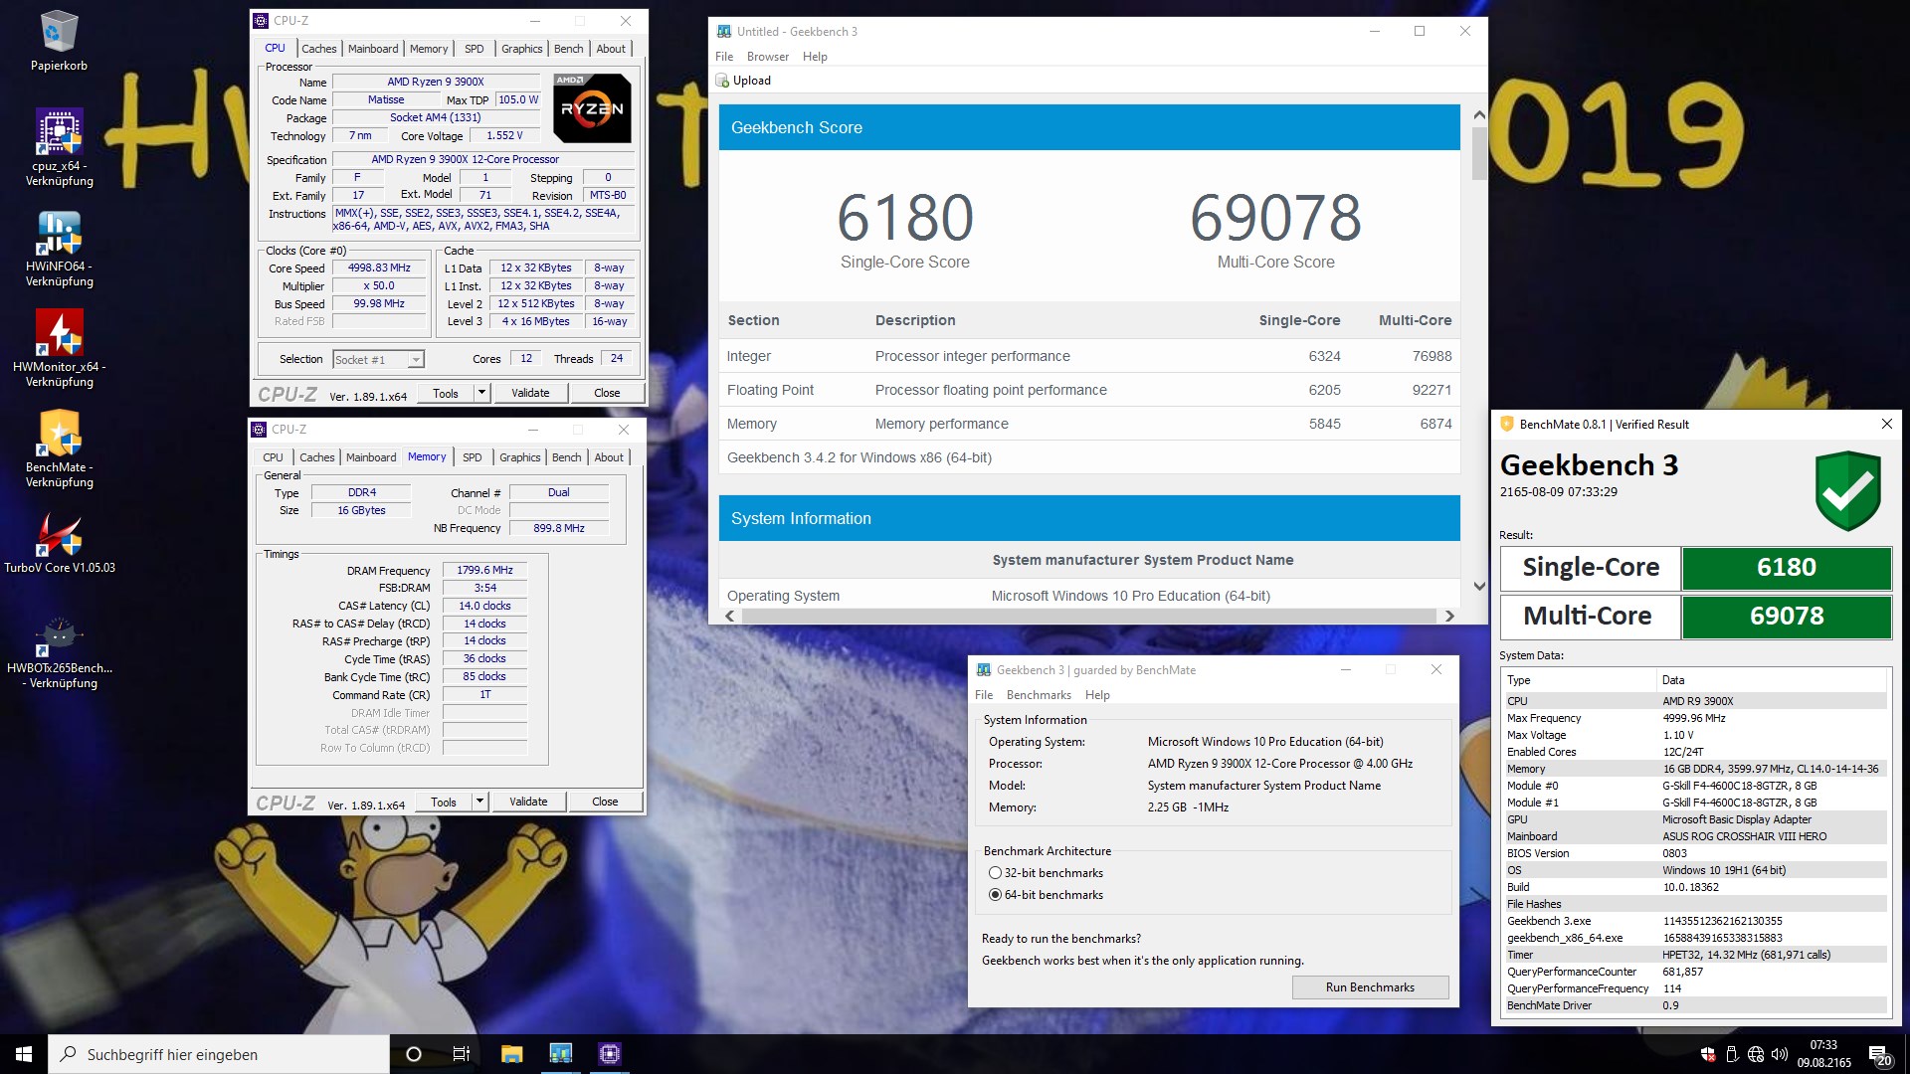Click Close in the upper CPU-Z window

pyautogui.click(x=607, y=393)
